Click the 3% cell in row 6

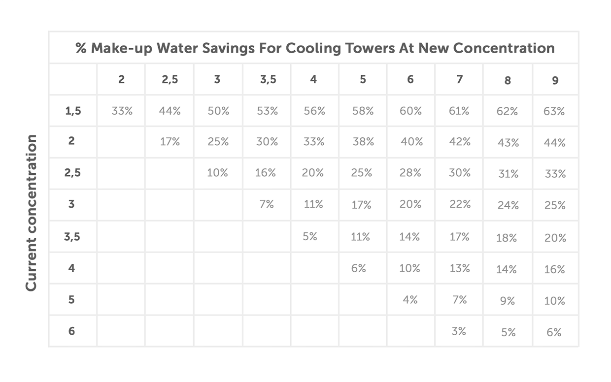point(459,331)
